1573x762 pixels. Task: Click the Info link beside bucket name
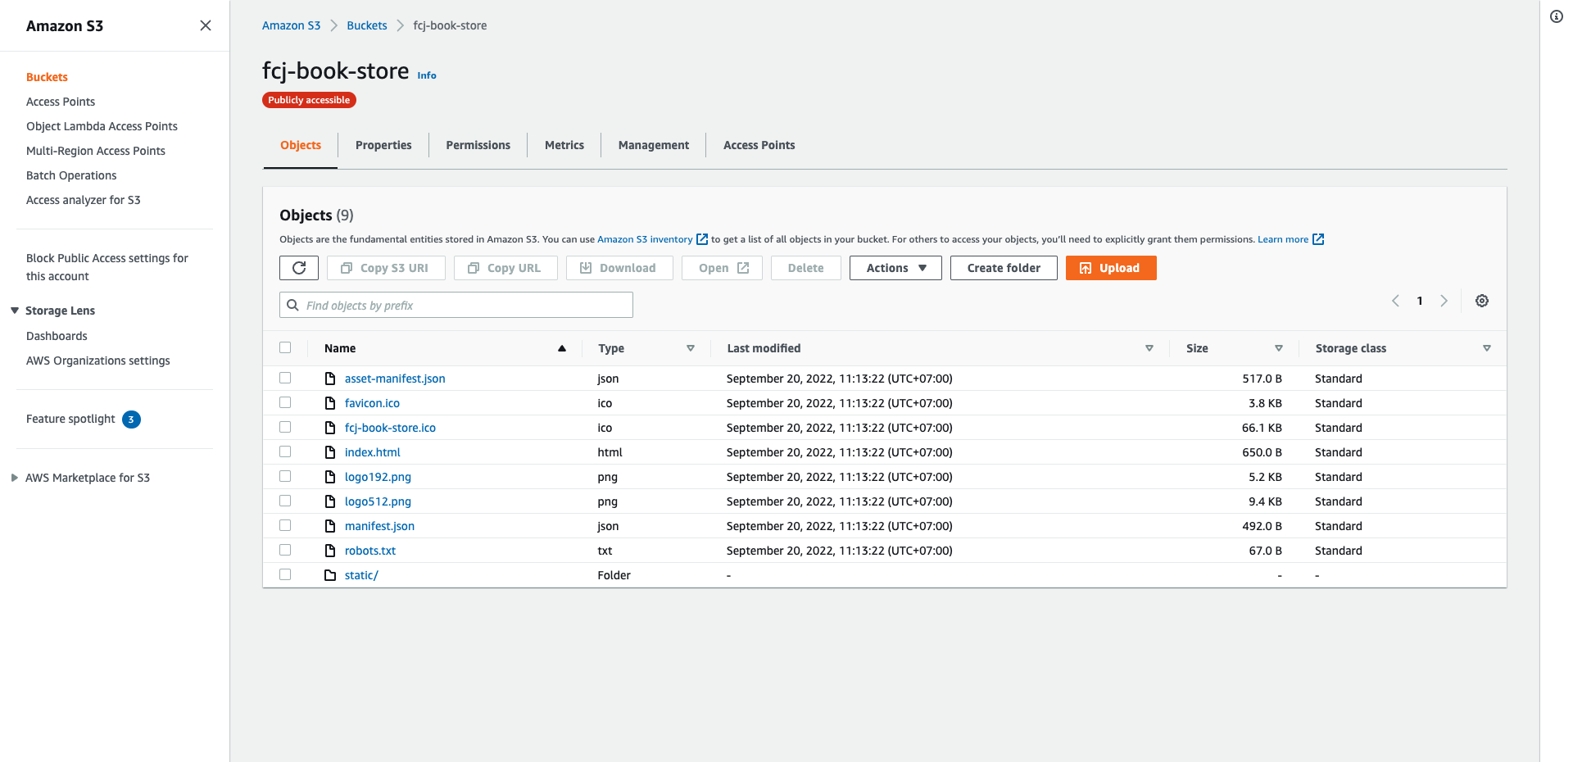(427, 75)
